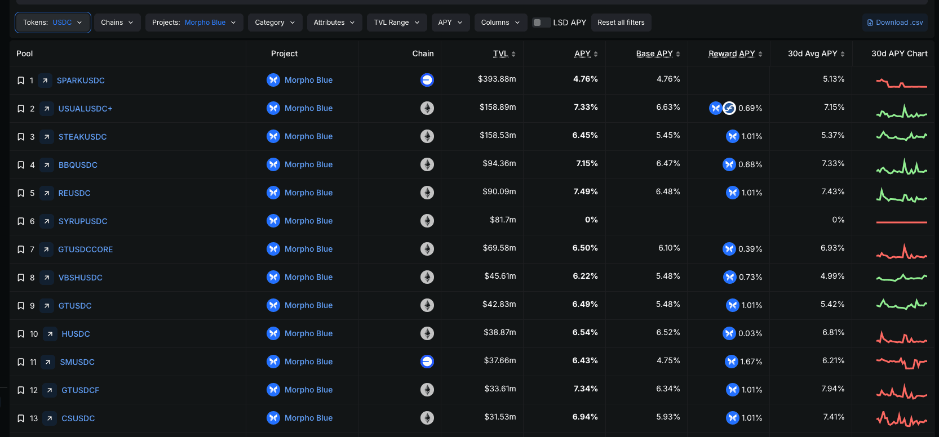This screenshot has height=437, width=939.
Task: Open the GTUSDCCORE pool link
Action: click(85, 249)
